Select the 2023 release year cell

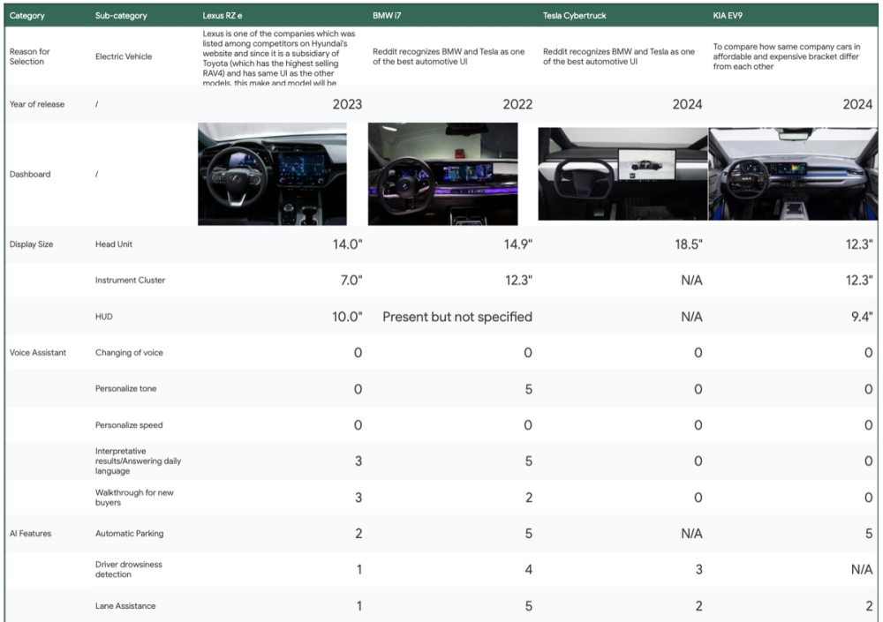(x=347, y=104)
